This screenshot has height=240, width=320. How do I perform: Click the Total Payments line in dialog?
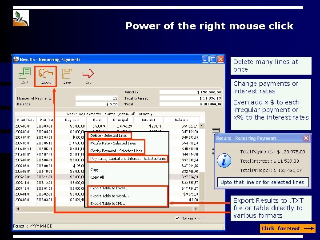[272, 152]
